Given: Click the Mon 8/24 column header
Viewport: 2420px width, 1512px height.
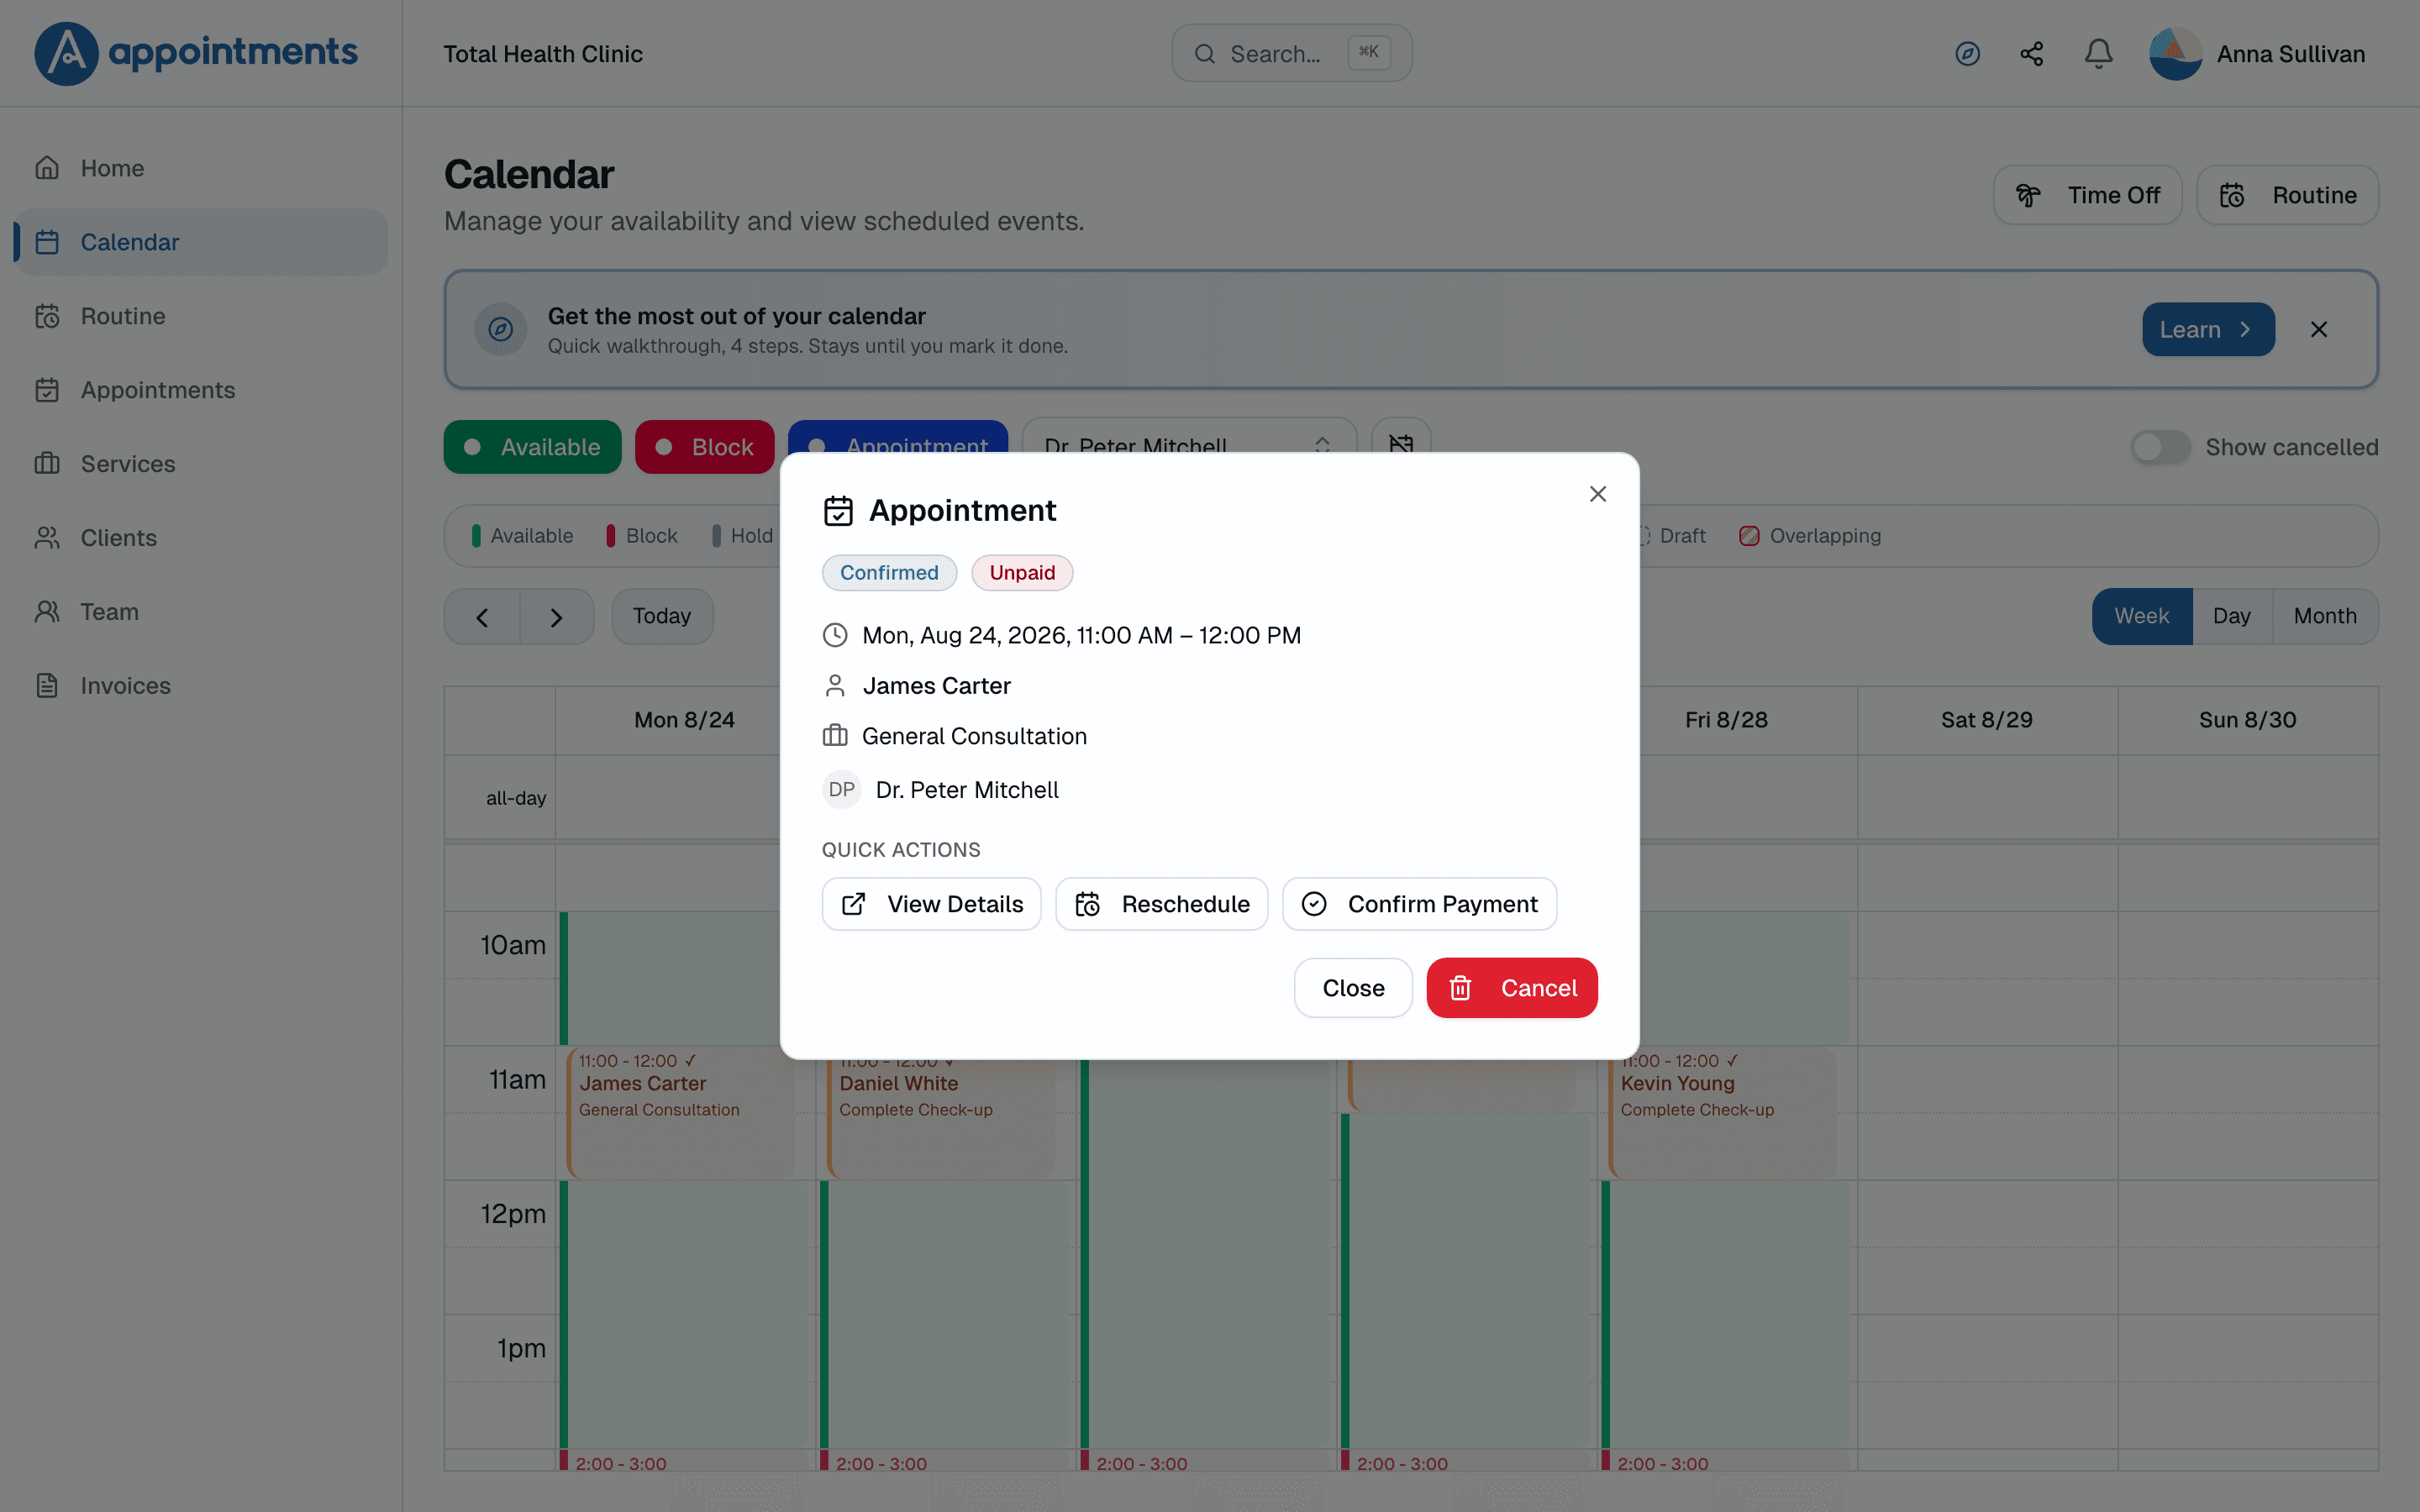Looking at the screenshot, I should click(x=684, y=720).
